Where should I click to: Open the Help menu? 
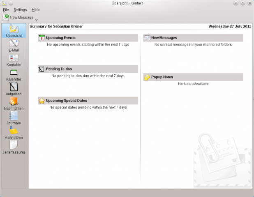(36, 9)
